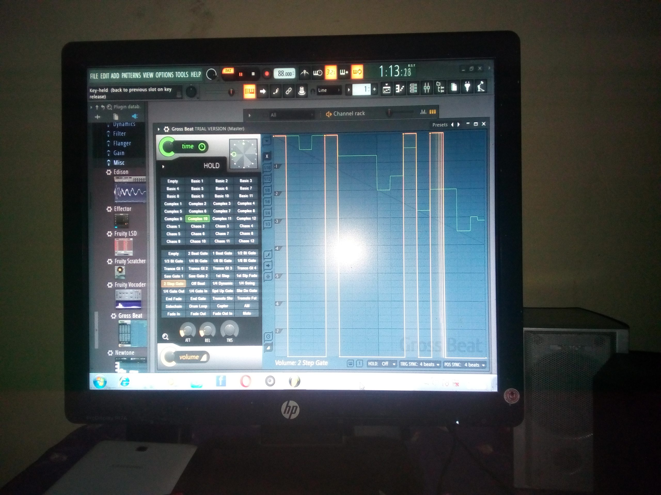Screen dimensions: 661x495
Task: Open the mixer view
Action: point(427,88)
